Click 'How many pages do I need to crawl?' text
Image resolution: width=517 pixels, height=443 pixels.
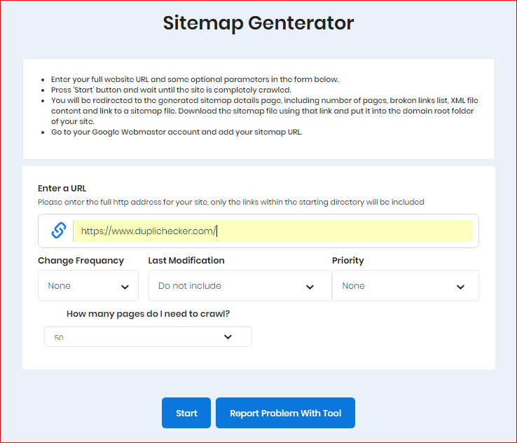point(148,314)
